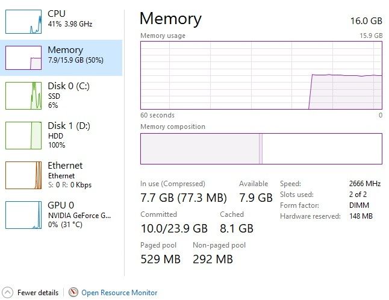Click the Disk 0 activity thumbnail graph
Image resolution: width=389 pixels, height=300 pixels.
tap(23, 95)
